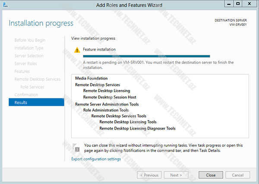Select Server Roles in the left navigation
Viewport: 259px width, 184px height.
click(26, 63)
